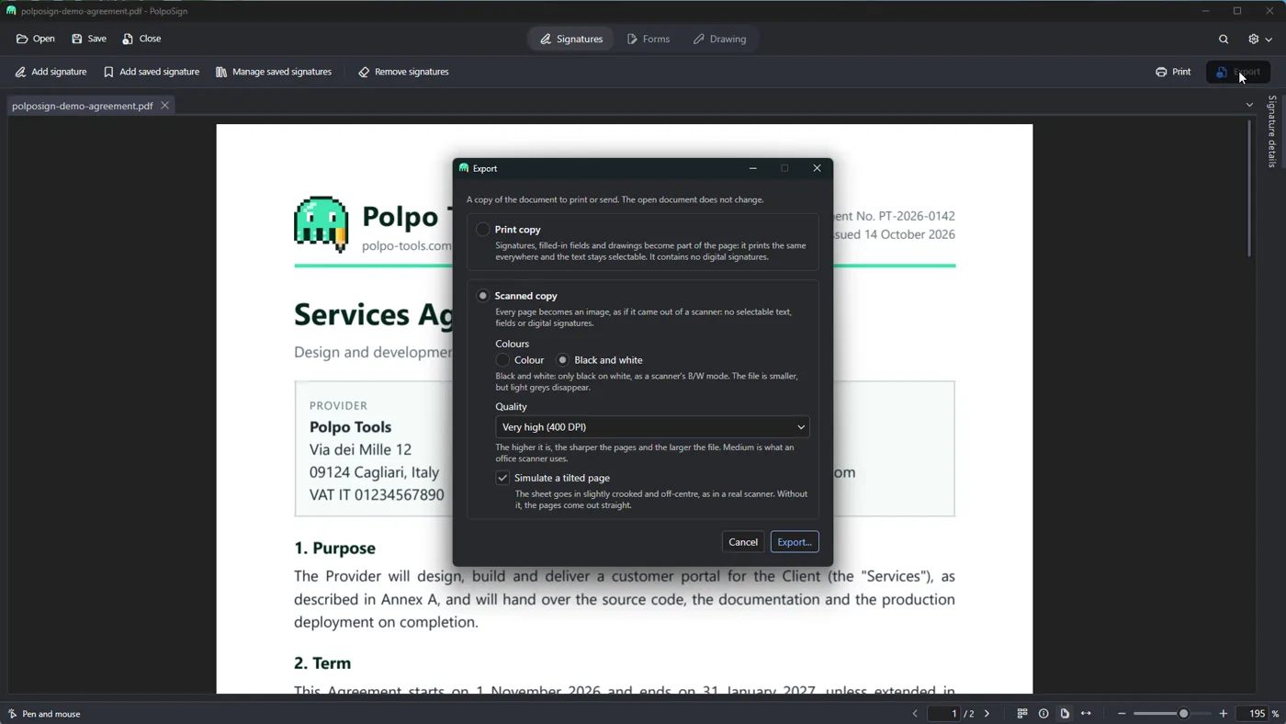
Task: Choose Add saved signature
Action: [152, 72]
